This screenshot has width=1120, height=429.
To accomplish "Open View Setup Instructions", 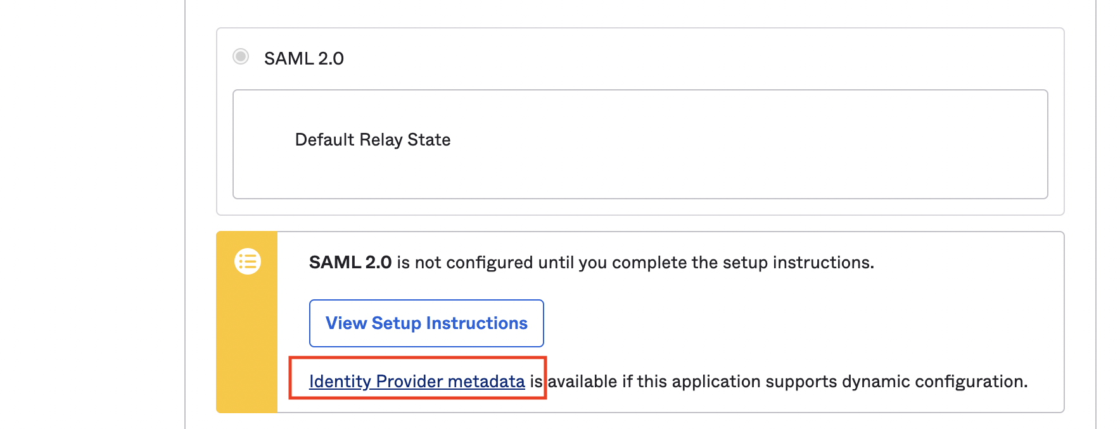I will (x=426, y=323).
